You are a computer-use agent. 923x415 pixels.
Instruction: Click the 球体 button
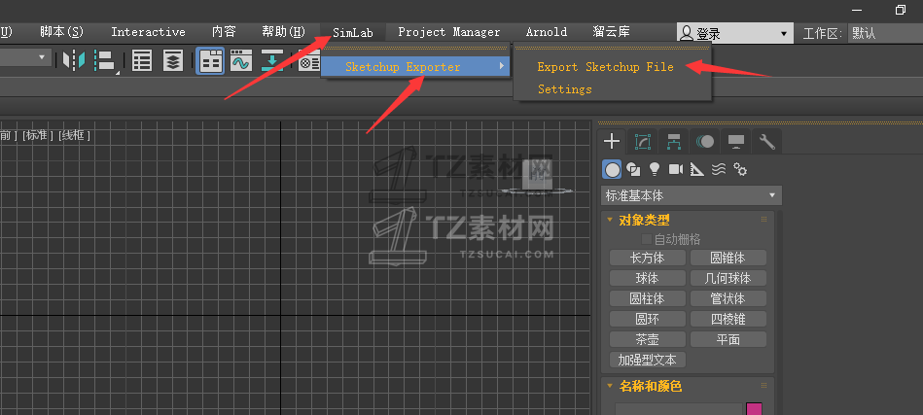(648, 278)
